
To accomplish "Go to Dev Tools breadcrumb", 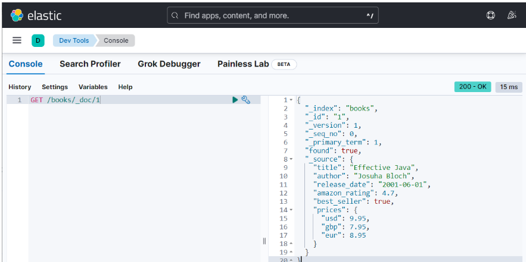I will (74, 40).
